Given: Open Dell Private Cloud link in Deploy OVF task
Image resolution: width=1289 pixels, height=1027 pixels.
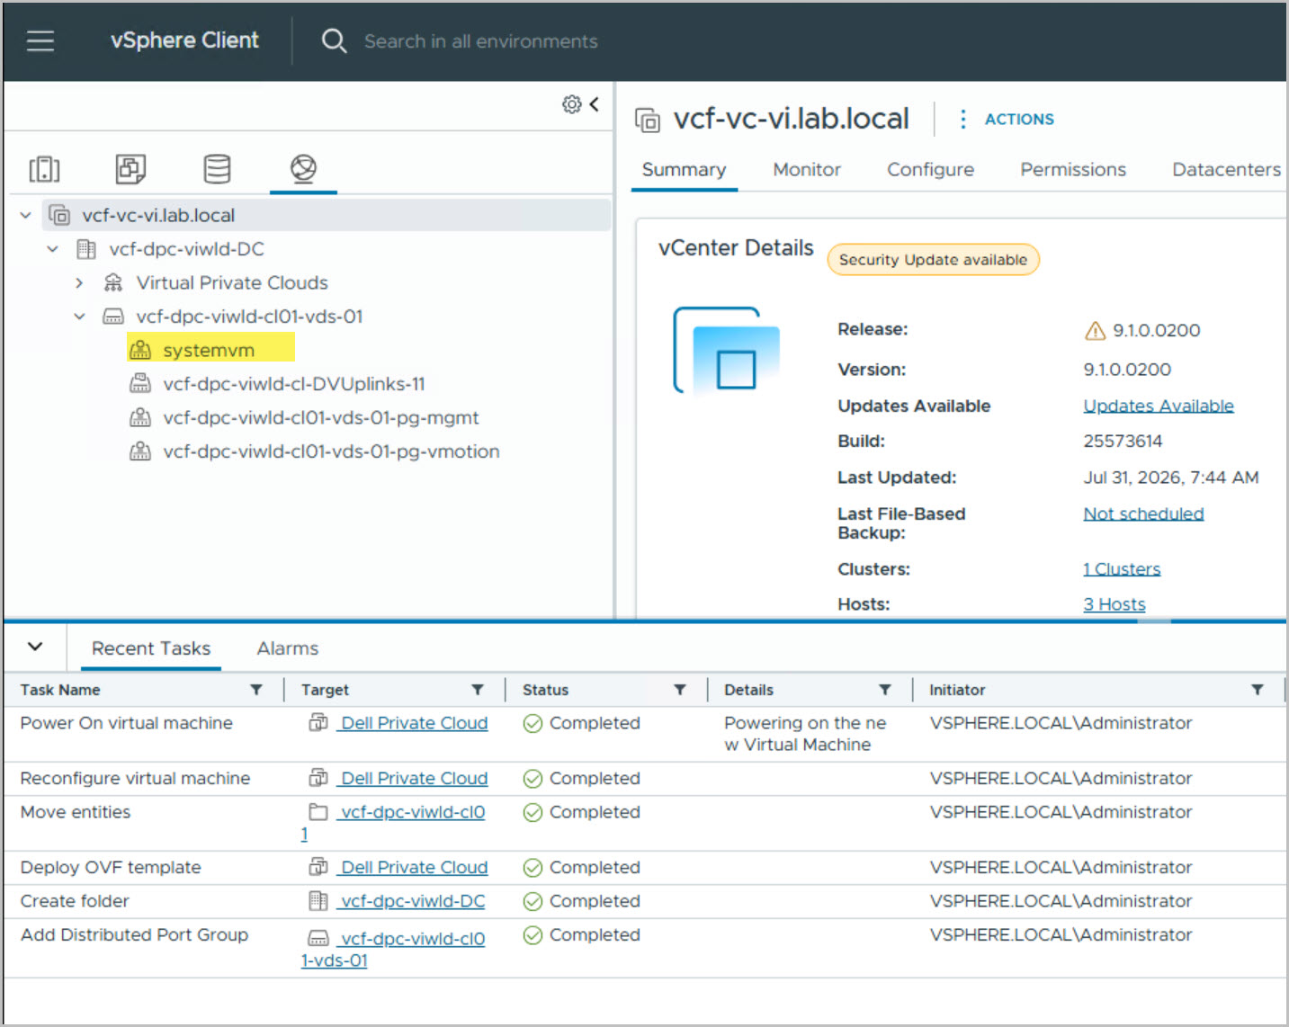Looking at the screenshot, I should 414,868.
